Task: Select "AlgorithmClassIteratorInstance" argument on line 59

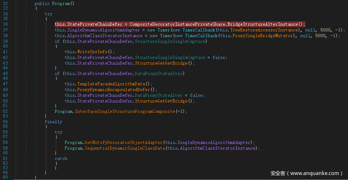Action: click(218, 148)
